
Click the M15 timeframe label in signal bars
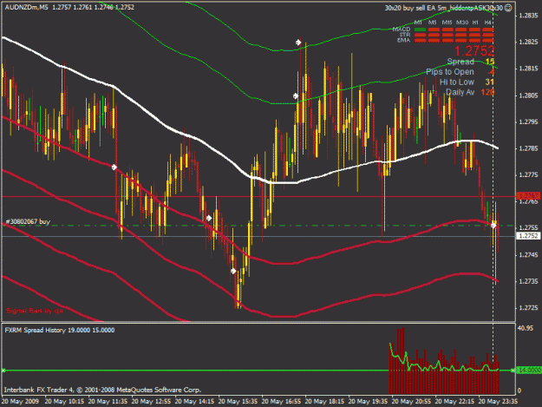(x=447, y=23)
